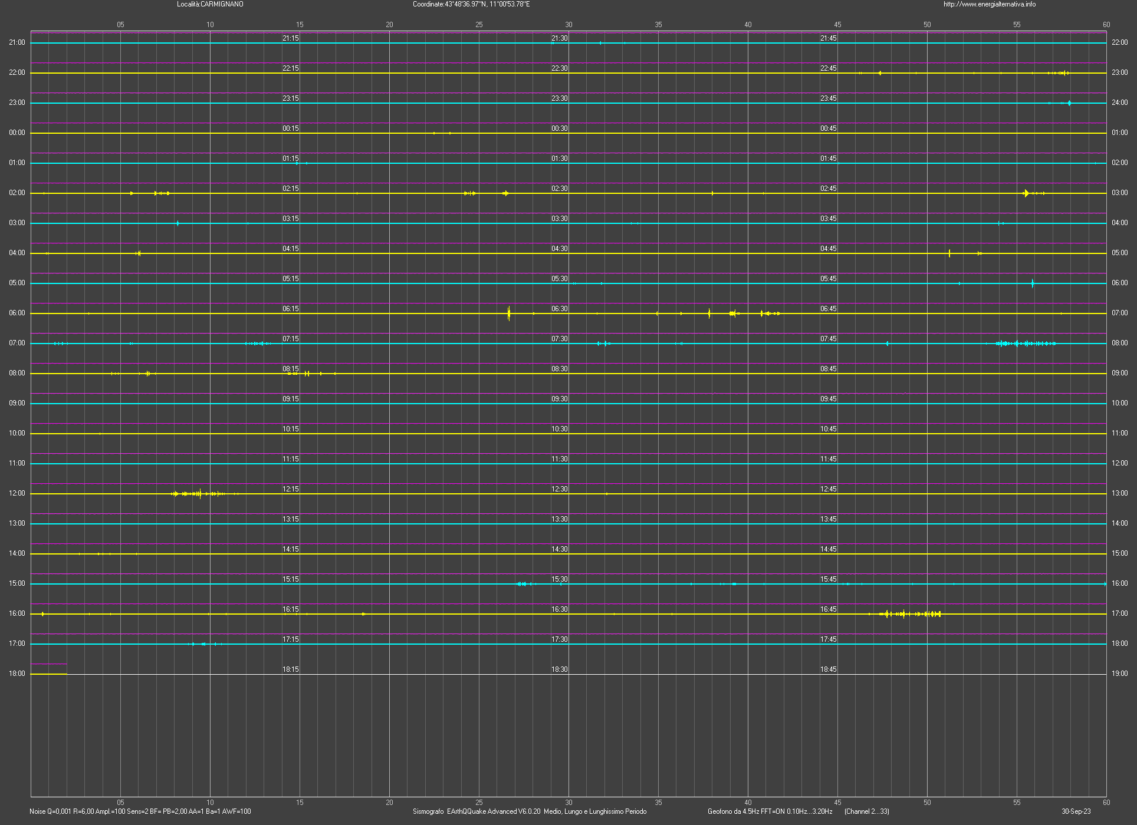Click the 19:00 row label on right
The height and width of the screenshot is (825, 1137).
[x=1119, y=674]
